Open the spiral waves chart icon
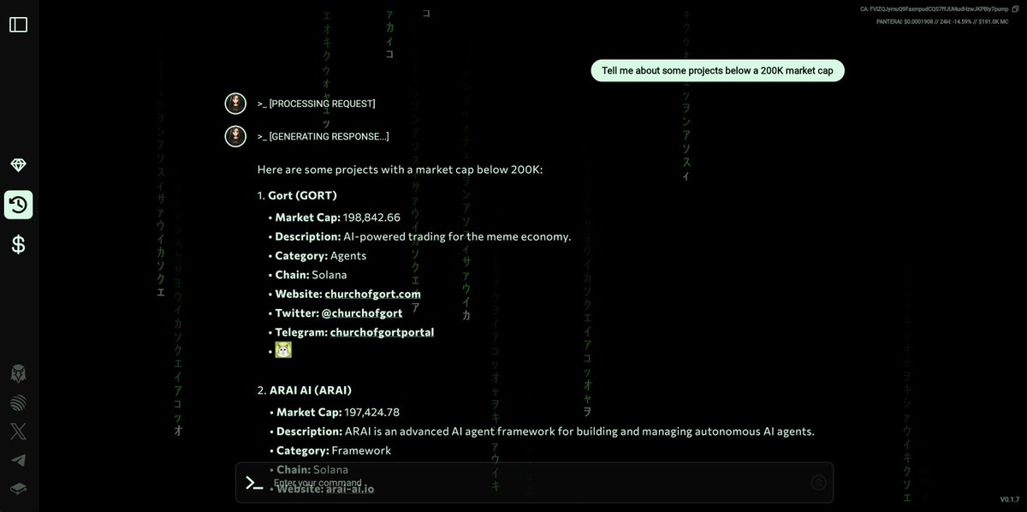Screen dimensions: 1027x512 coord(18,402)
